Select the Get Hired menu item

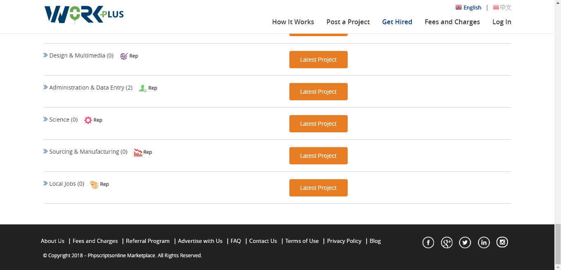pyautogui.click(x=397, y=22)
